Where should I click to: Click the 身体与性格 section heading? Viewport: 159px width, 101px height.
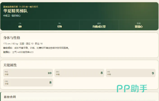tap(12, 38)
